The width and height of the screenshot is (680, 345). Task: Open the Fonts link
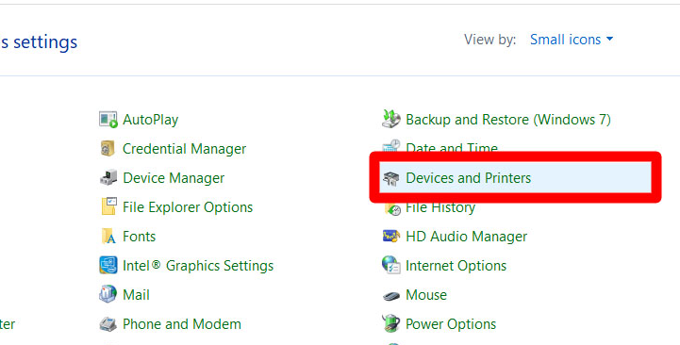point(140,237)
